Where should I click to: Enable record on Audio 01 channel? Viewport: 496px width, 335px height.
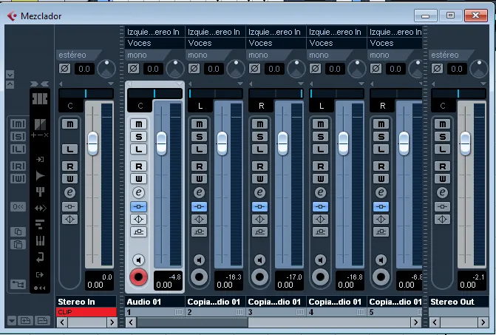click(x=137, y=277)
